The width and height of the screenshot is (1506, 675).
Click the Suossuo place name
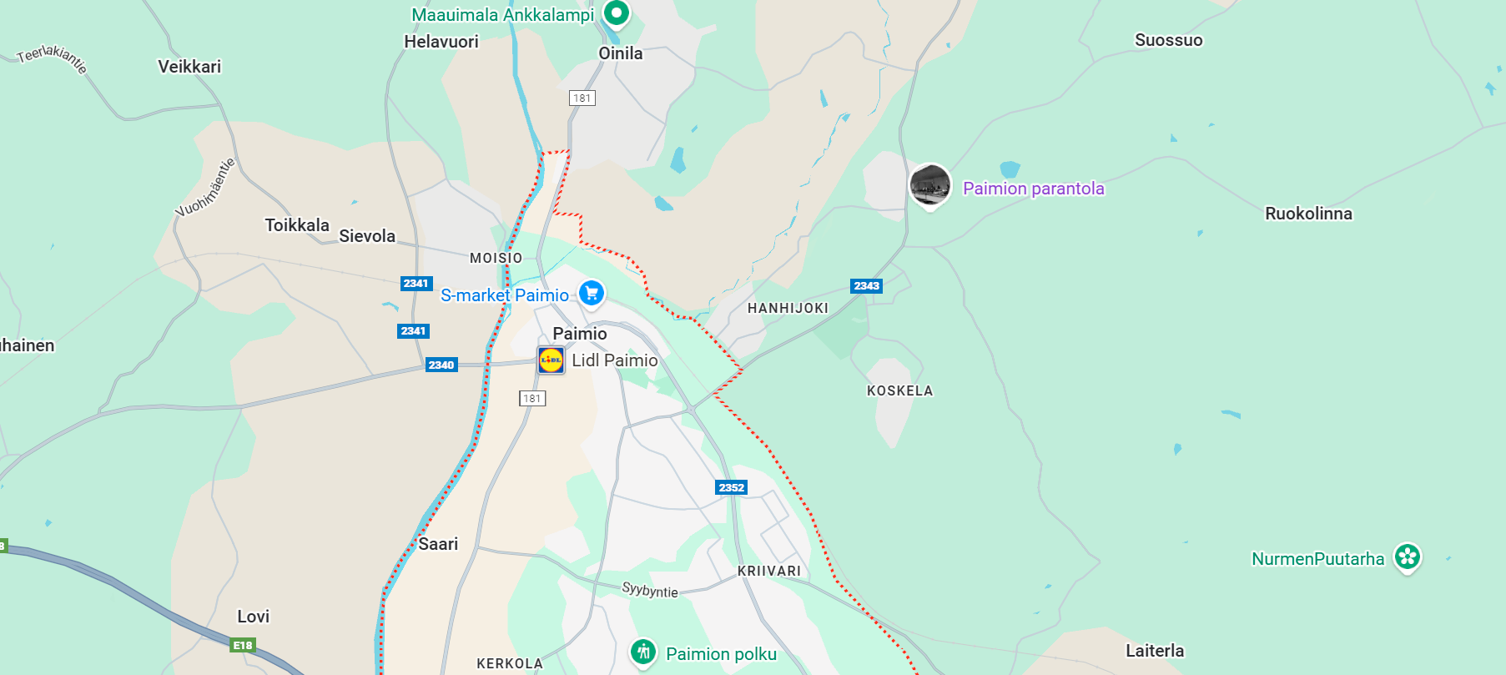tap(1168, 40)
